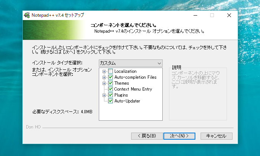The width and height of the screenshot is (260, 156).
Task: Disable the Auto-Updater checkbox
Action: pyautogui.click(x=110, y=101)
